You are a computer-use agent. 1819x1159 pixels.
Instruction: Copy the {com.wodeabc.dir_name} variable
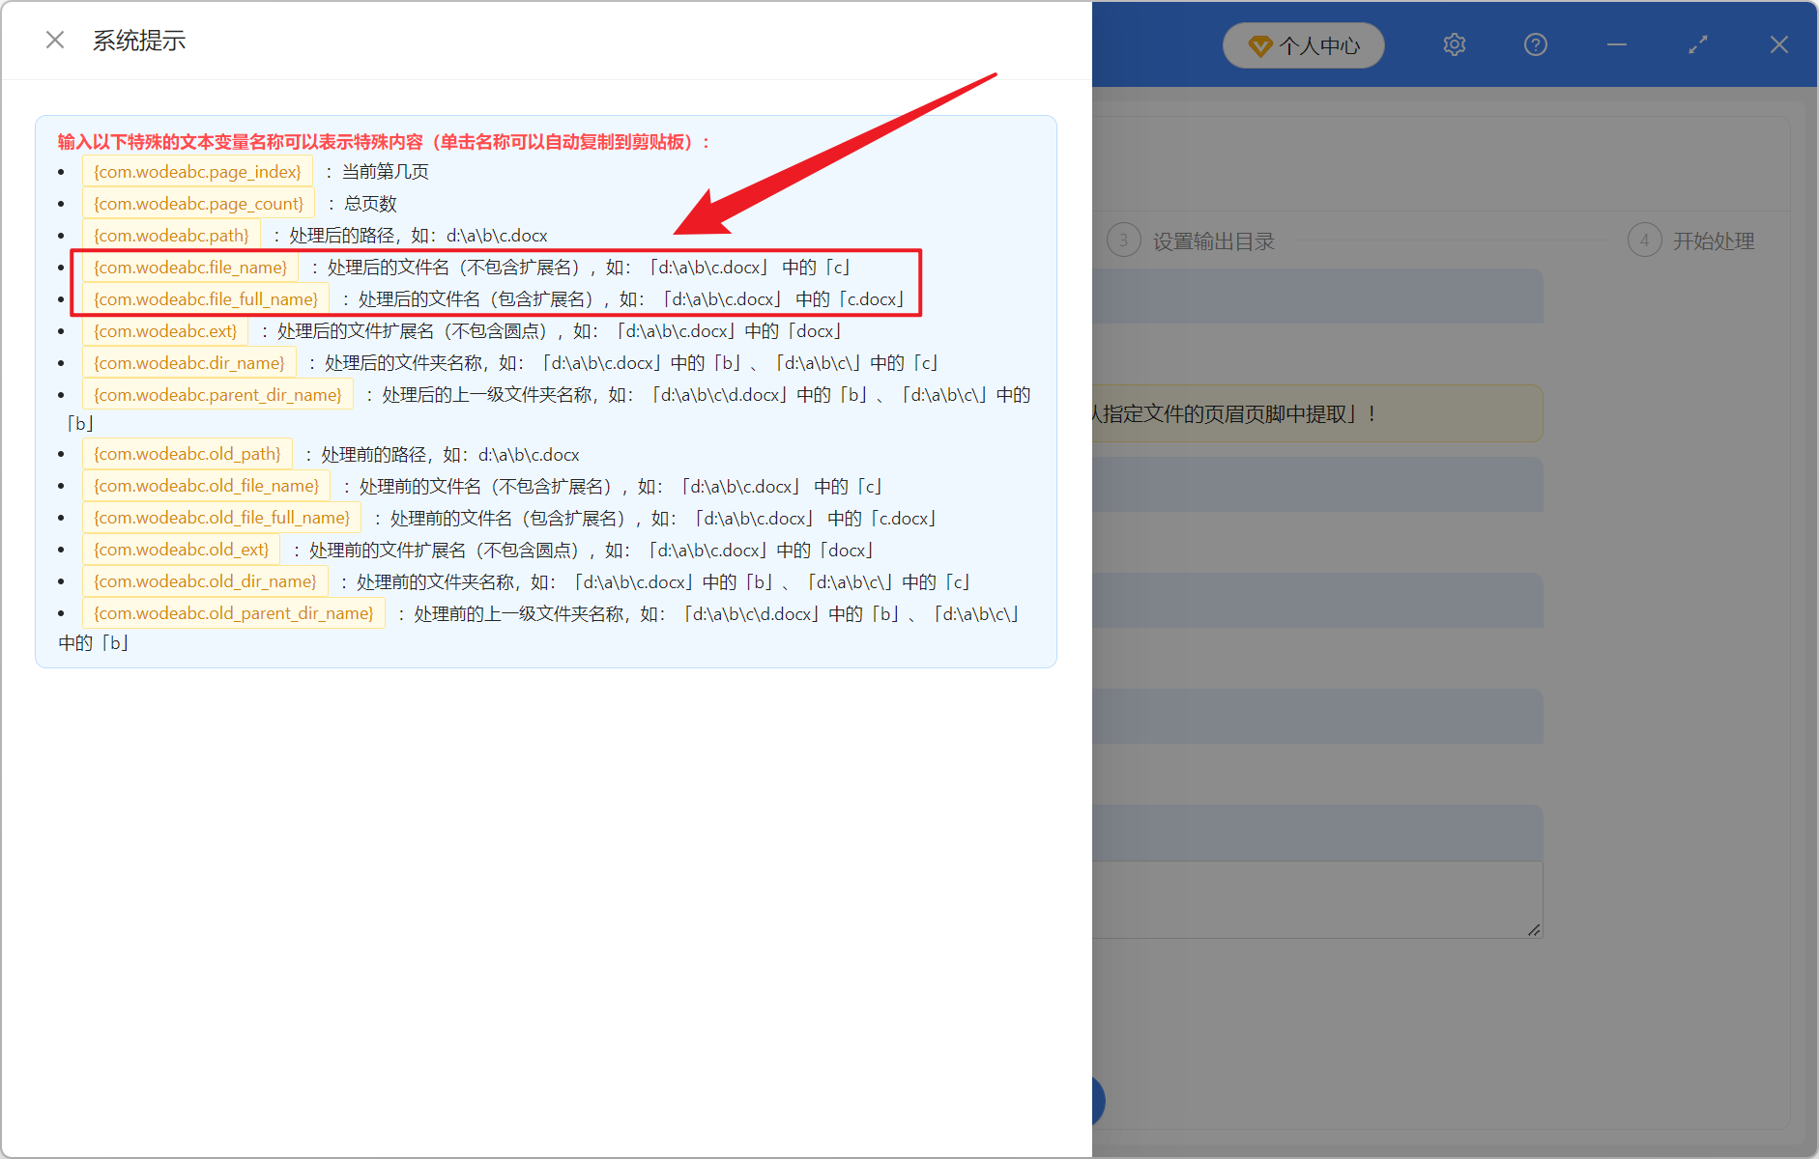(x=188, y=362)
